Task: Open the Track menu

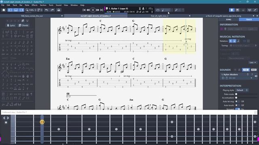Action: 15,5
